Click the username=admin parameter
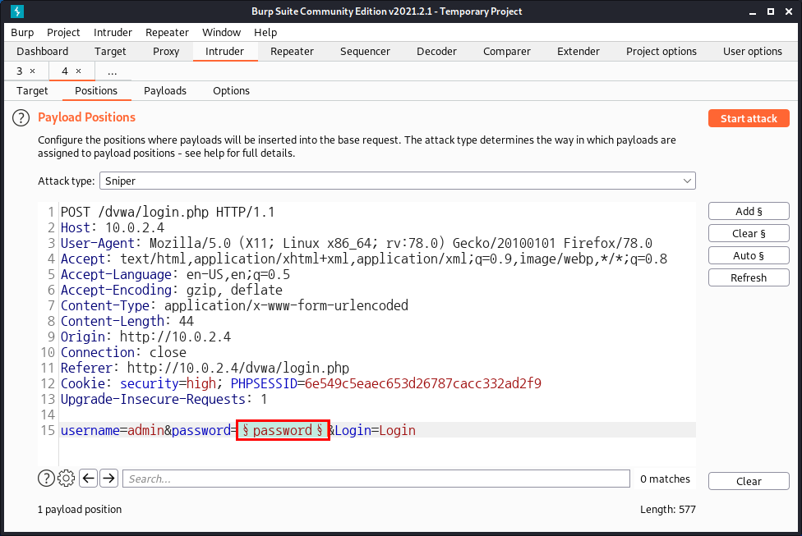This screenshot has width=802, height=536. (113, 431)
